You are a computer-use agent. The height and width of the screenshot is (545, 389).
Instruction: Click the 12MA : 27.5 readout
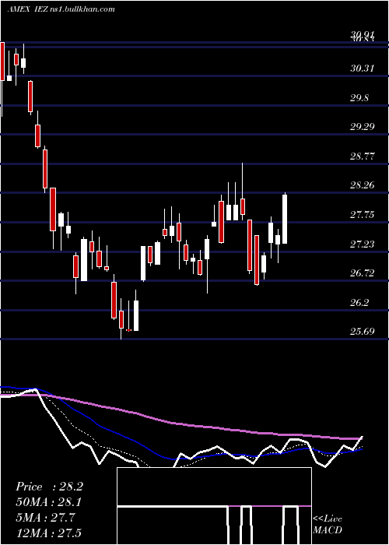pyautogui.click(x=48, y=533)
